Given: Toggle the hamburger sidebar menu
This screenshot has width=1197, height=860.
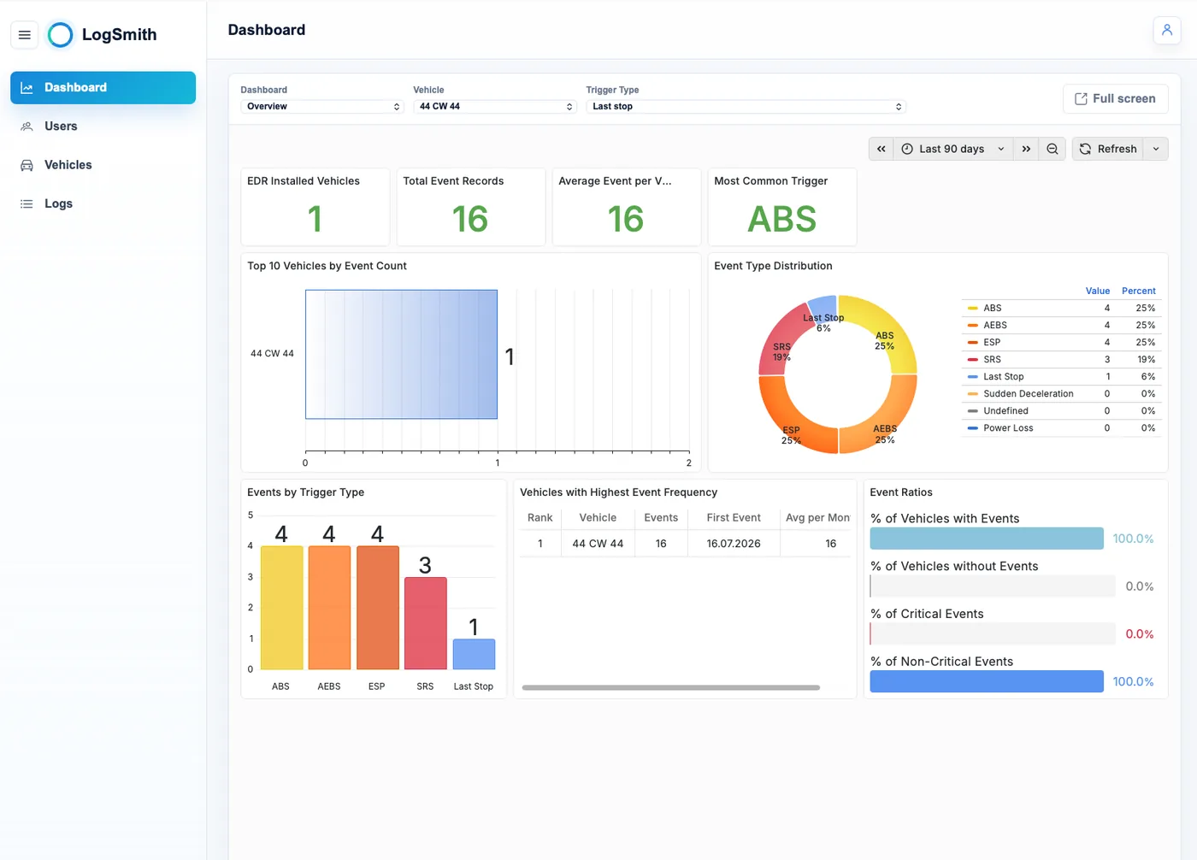Looking at the screenshot, I should [x=25, y=35].
